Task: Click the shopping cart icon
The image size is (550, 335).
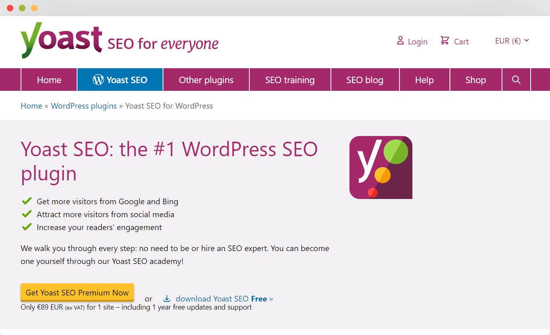Action: [445, 40]
